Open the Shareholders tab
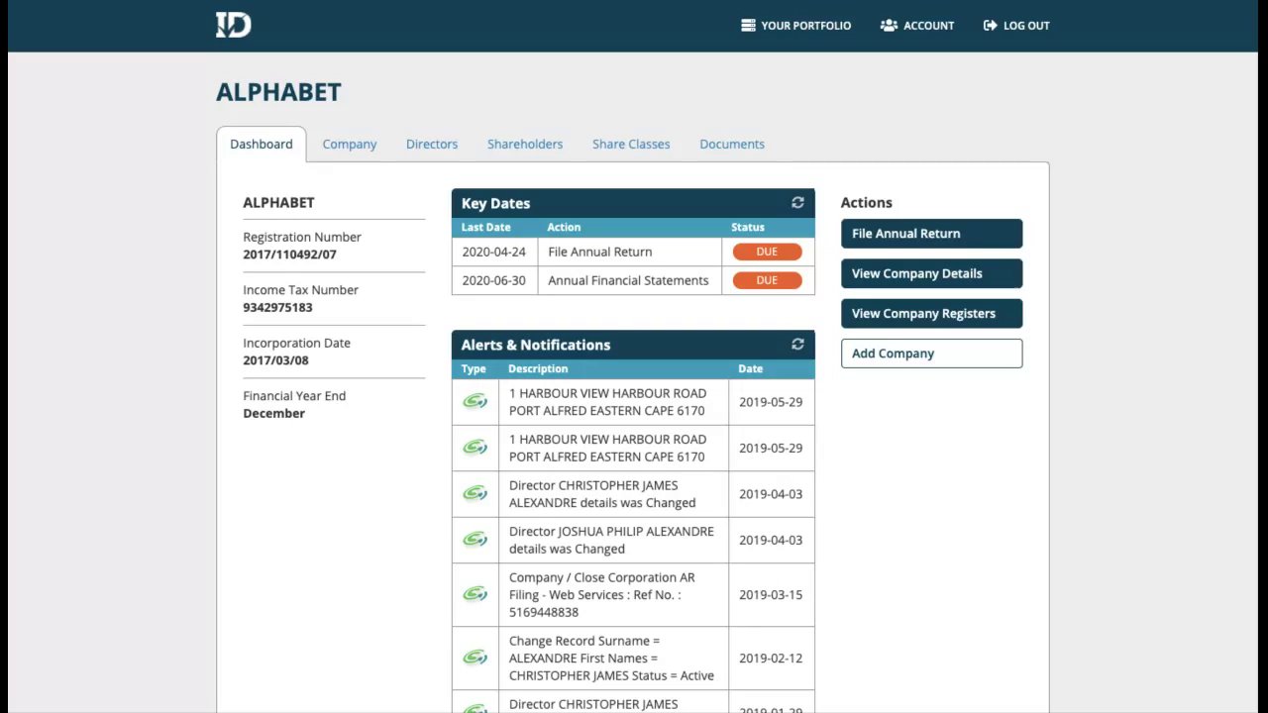 pyautogui.click(x=525, y=145)
